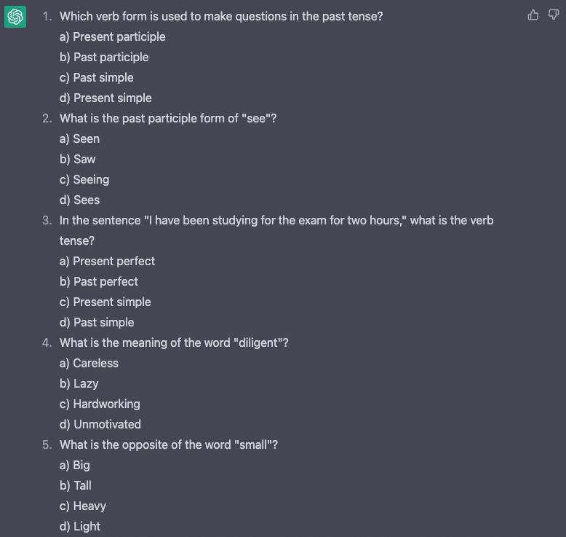Click answer "b) Past perfect"

(x=99, y=281)
